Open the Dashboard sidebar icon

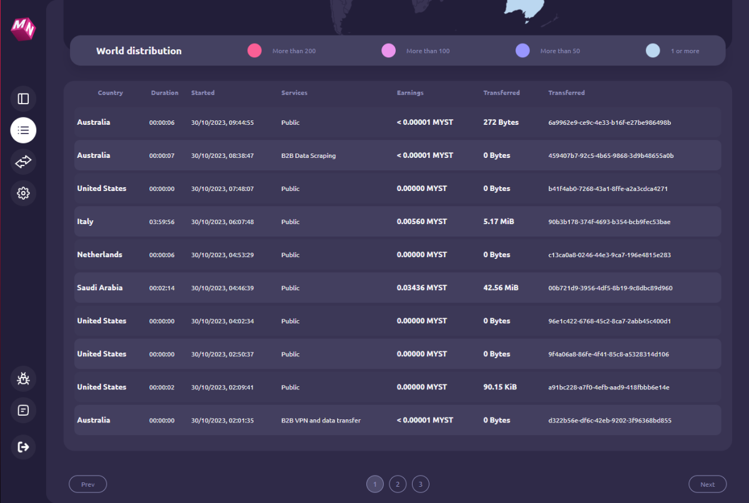click(x=23, y=99)
